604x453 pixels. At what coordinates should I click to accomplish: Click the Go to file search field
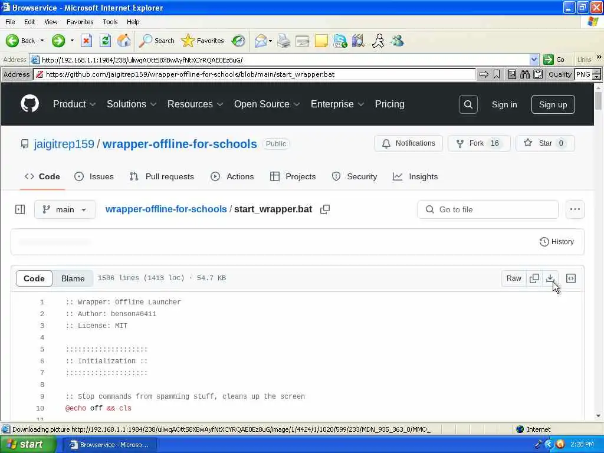[x=488, y=209]
